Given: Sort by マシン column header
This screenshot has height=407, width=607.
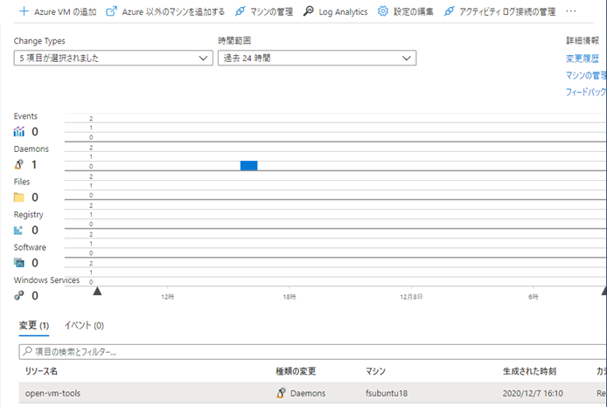Looking at the screenshot, I should point(375,371).
